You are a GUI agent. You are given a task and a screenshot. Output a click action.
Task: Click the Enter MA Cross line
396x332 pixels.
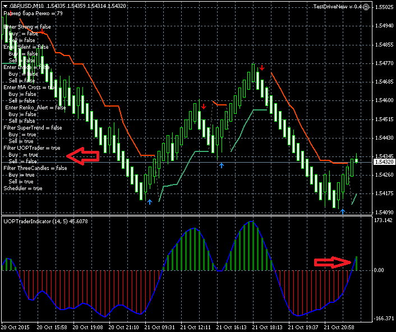coord(30,87)
